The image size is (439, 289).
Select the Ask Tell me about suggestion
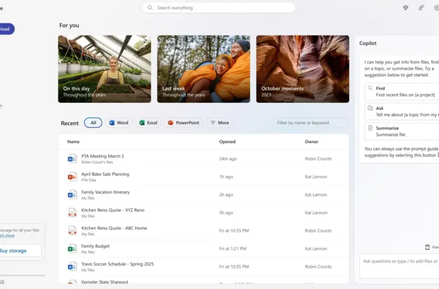[402, 111]
